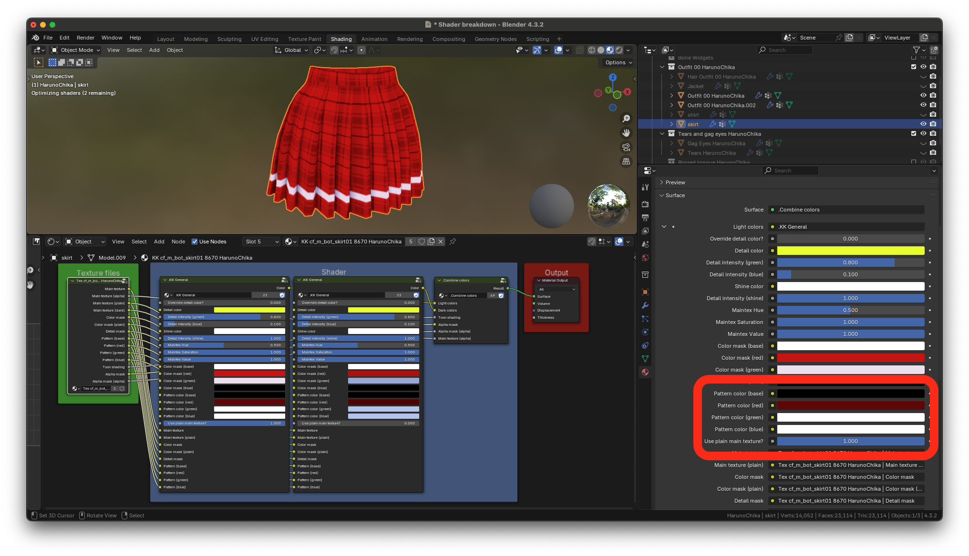Open the Slot 5 material slot dropdown
The height and width of the screenshot is (556, 969).
(261, 242)
